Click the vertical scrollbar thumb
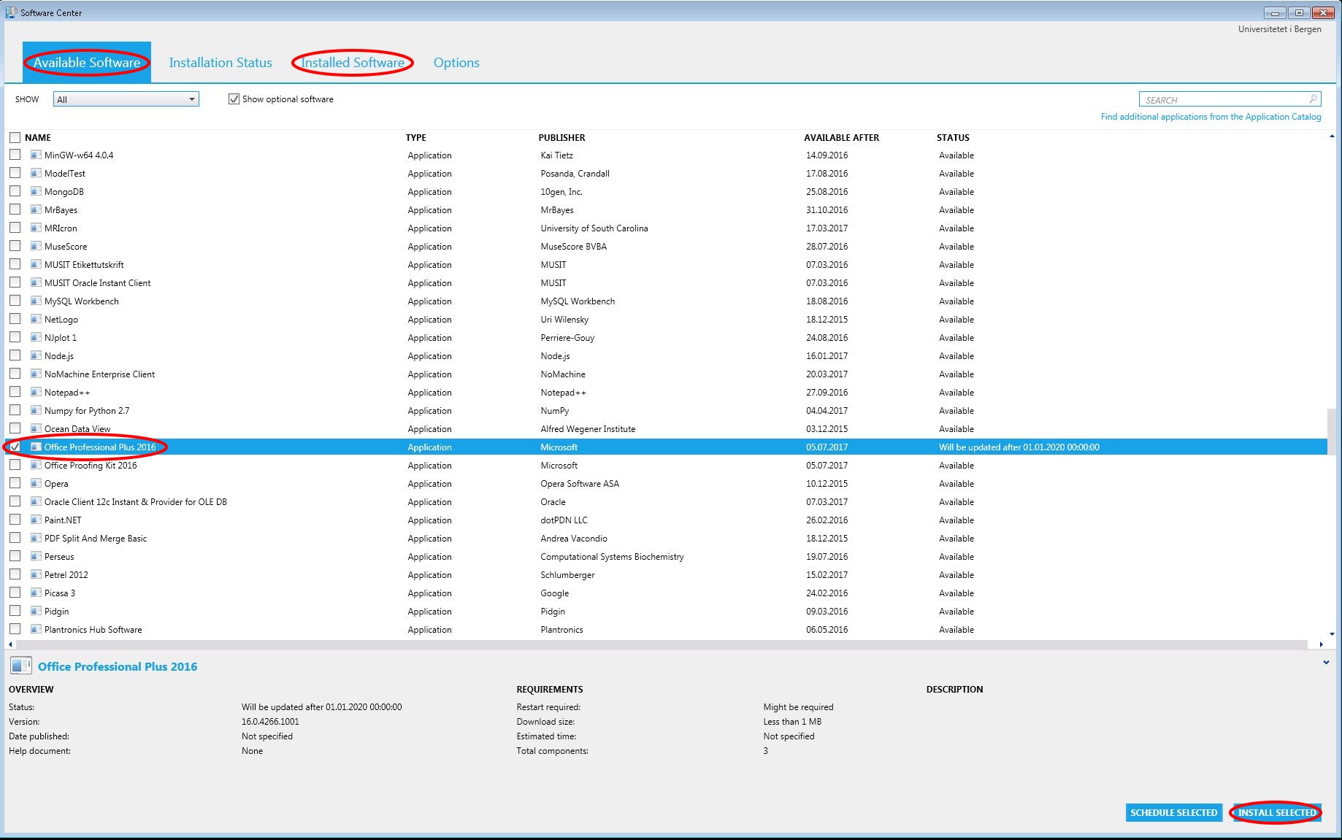Image resolution: width=1342 pixels, height=840 pixels. pyautogui.click(x=1332, y=432)
